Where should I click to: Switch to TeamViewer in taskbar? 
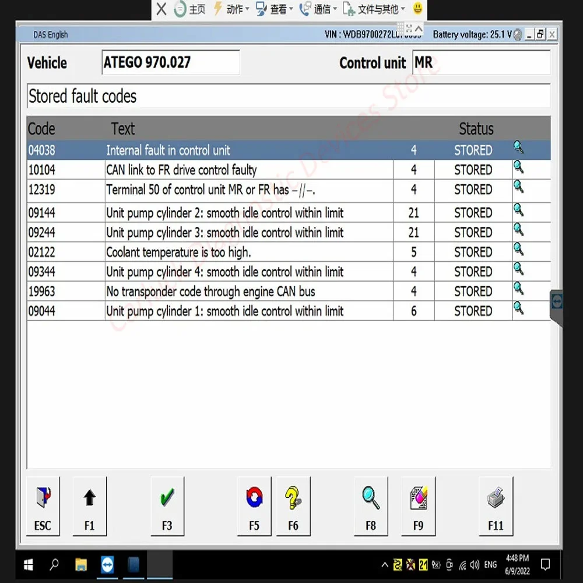click(107, 565)
